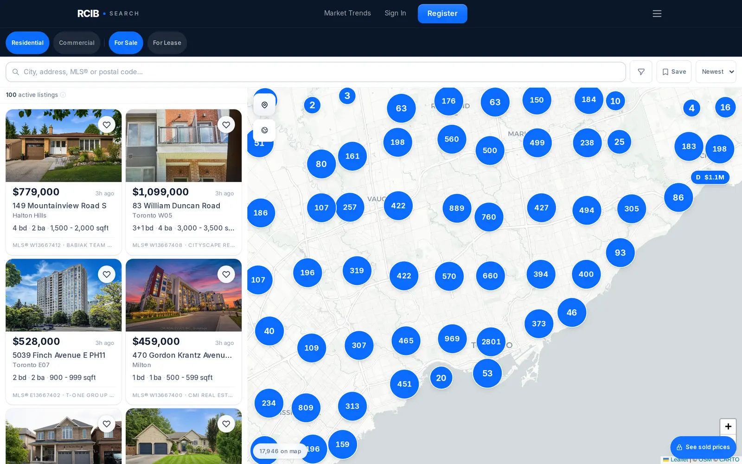Click the 53 map cluster
The image size is (742, 464).
(487, 374)
